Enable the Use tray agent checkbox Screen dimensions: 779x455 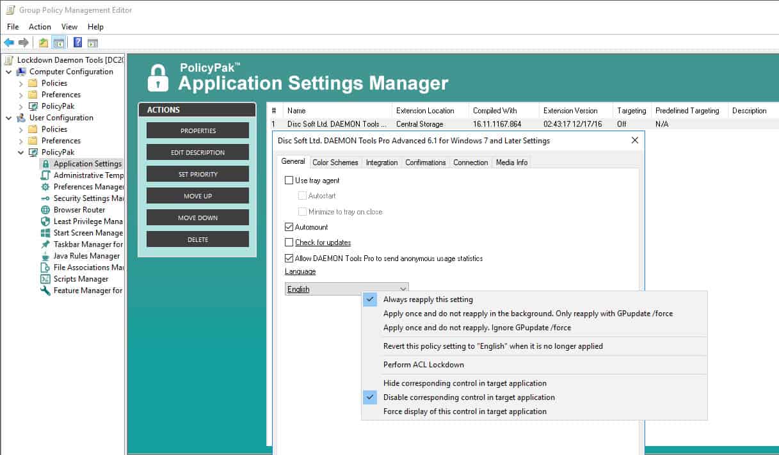[289, 180]
